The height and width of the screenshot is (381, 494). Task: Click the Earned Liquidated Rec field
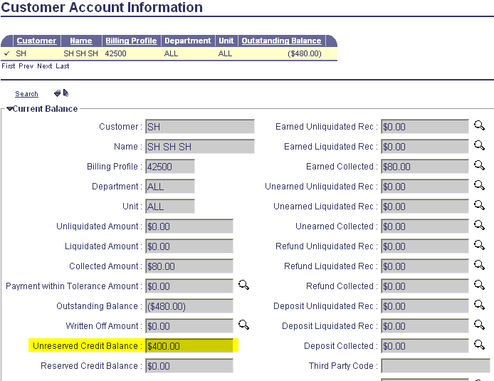coord(425,147)
